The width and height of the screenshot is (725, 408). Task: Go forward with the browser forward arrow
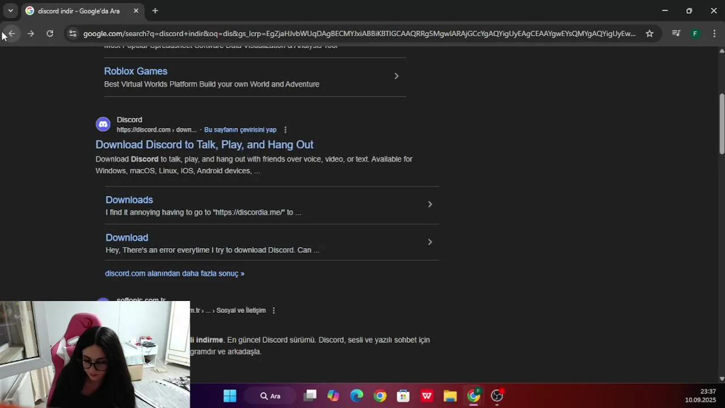coord(31,33)
